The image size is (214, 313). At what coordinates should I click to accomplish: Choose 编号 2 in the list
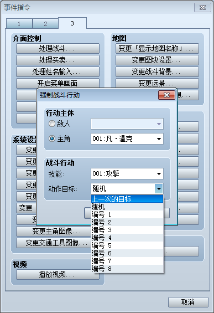[x=127, y=222]
